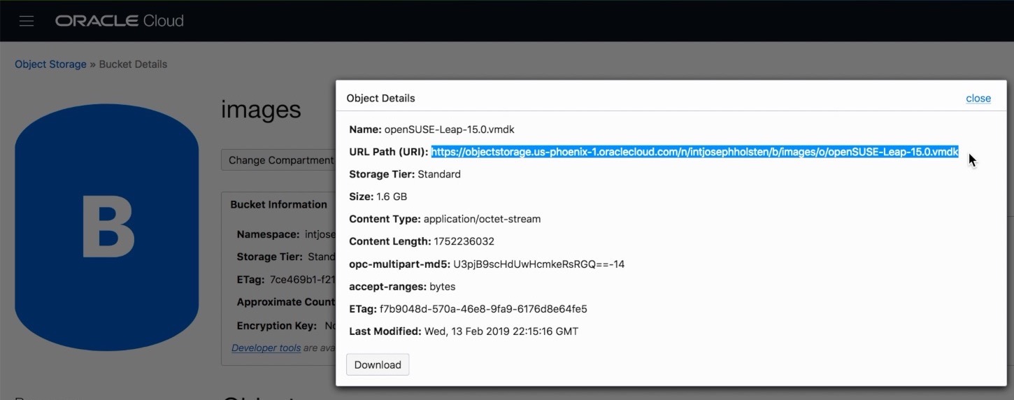Click the bucket Storage Tier label

tap(269, 257)
